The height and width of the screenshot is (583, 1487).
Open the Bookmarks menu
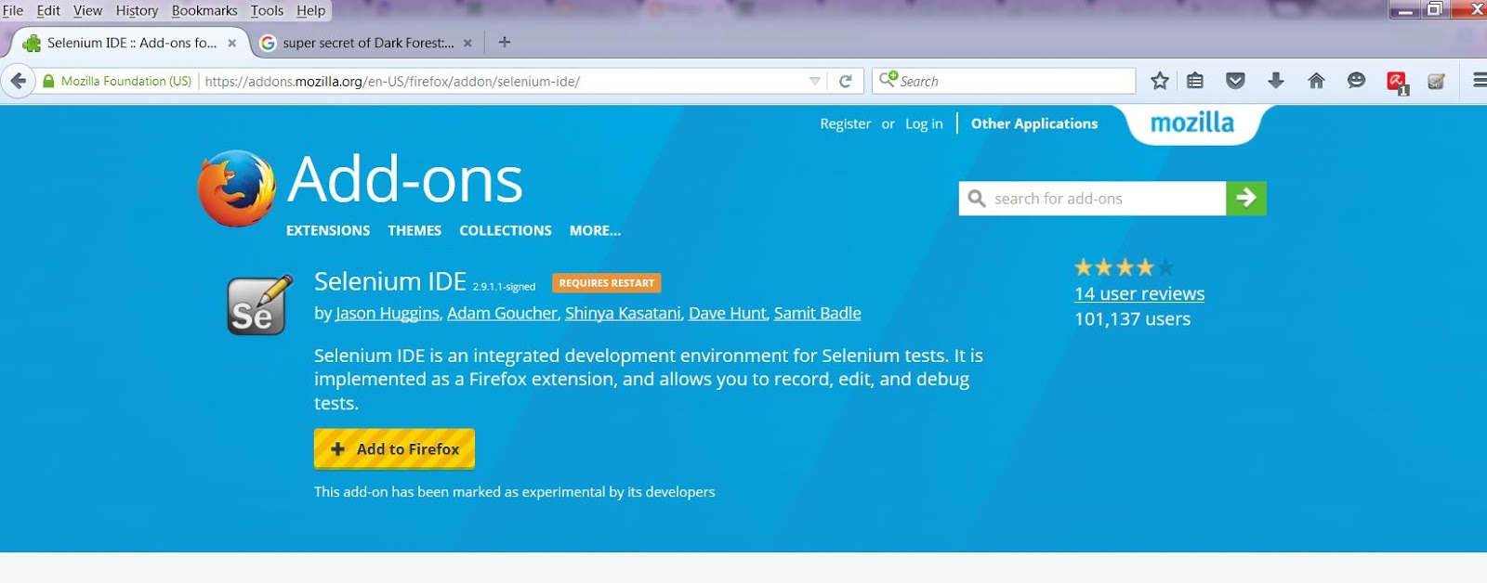tap(204, 10)
